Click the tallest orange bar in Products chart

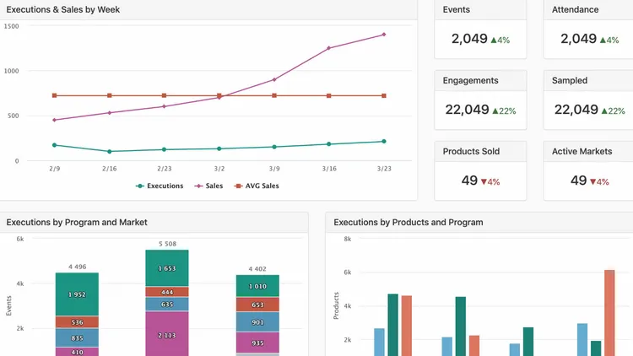[609, 313]
